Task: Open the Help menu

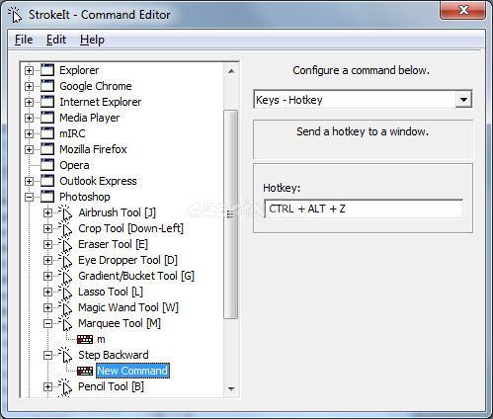Action: pos(92,40)
